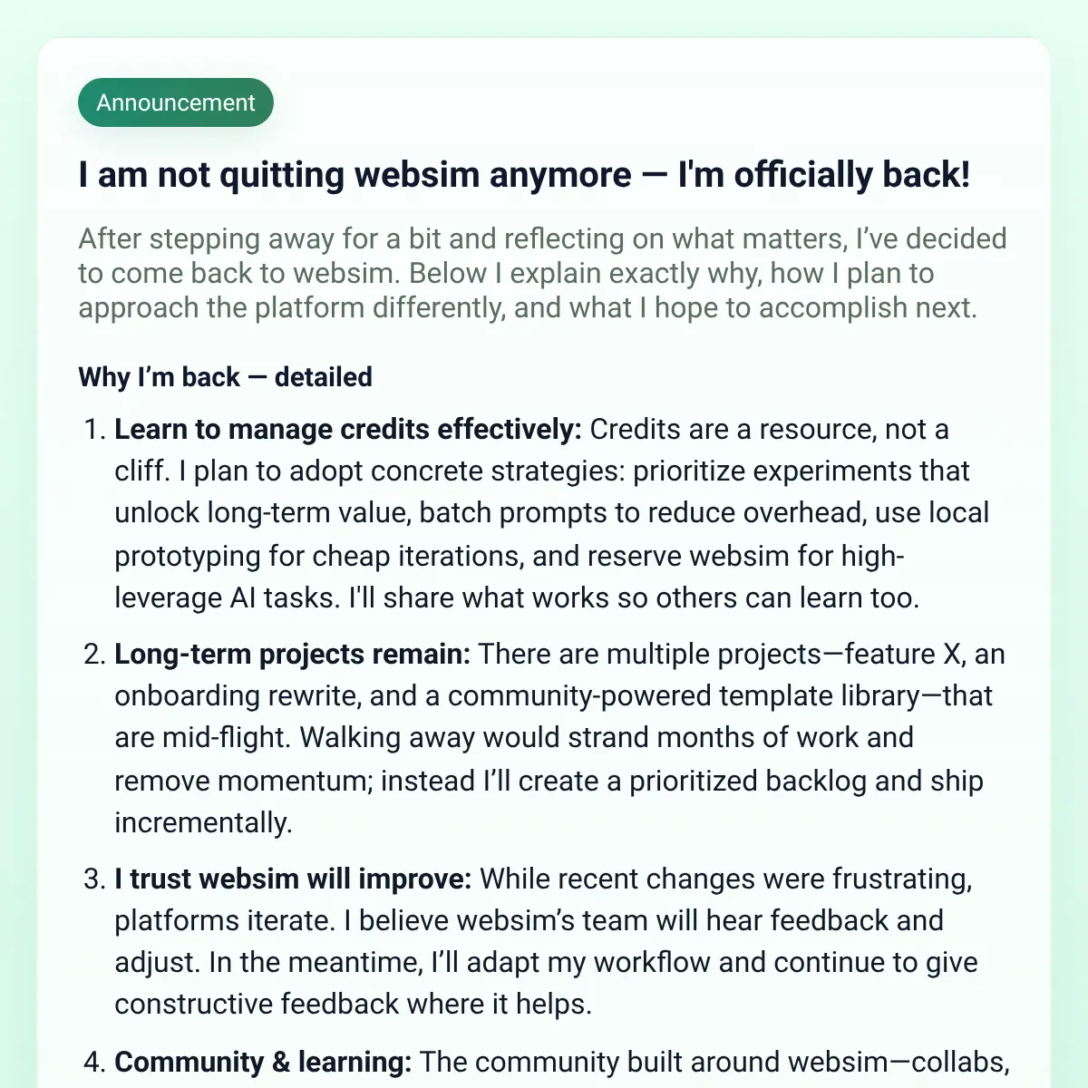The image size is (1088, 1088).
Task: Click the text 'community-powered template library'
Action: (x=684, y=695)
